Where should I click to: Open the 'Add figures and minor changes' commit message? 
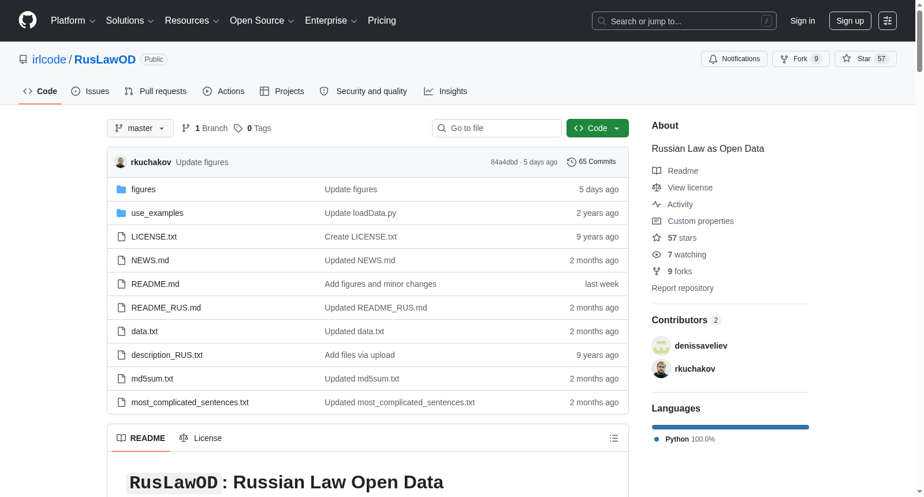(x=381, y=284)
